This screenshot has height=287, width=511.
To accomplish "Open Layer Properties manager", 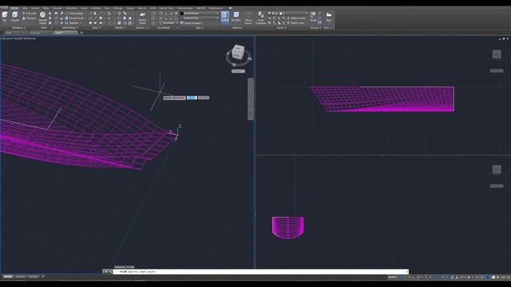I will [261, 18].
